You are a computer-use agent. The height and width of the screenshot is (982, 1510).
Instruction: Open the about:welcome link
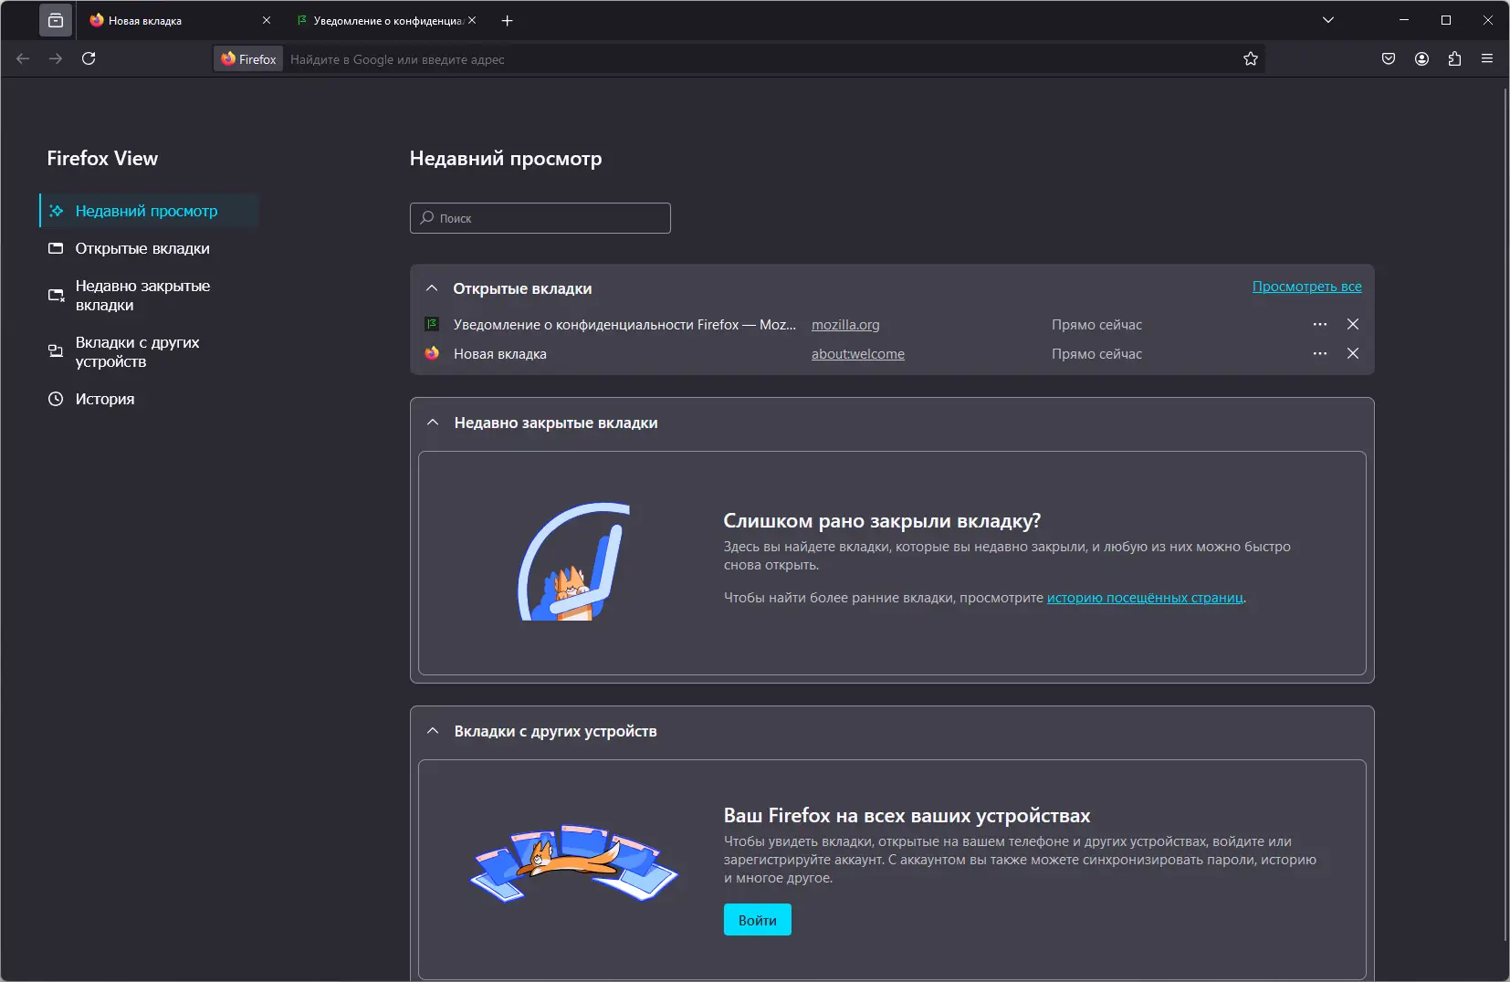(x=858, y=354)
